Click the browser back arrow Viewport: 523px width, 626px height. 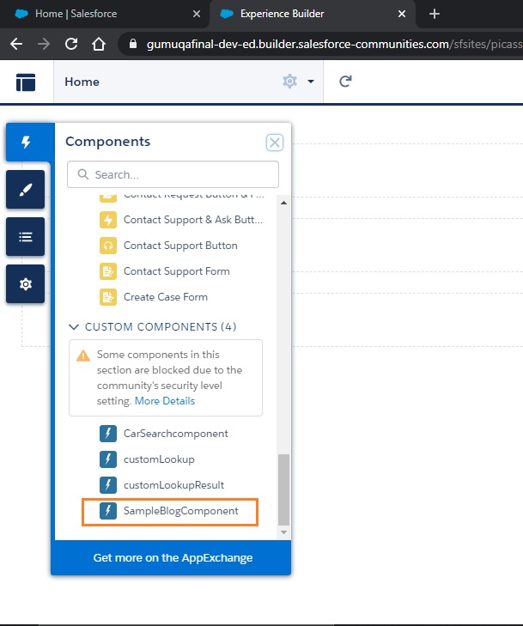pyautogui.click(x=16, y=44)
